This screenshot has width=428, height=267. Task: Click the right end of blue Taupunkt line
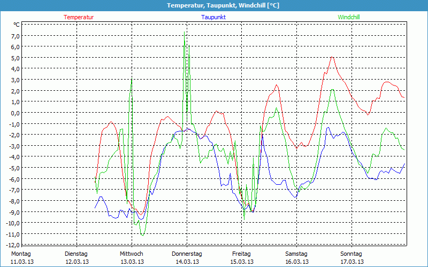click(404, 164)
